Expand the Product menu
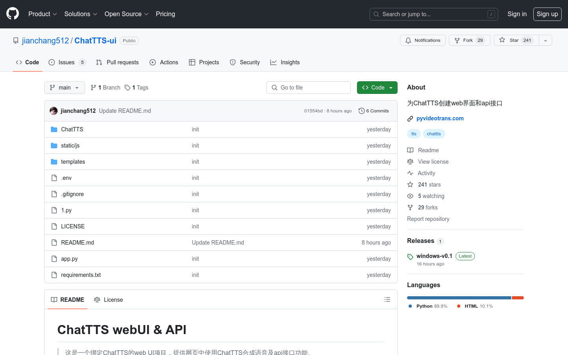Viewport: 568px width, 355px height. pyautogui.click(x=43, y=14)
